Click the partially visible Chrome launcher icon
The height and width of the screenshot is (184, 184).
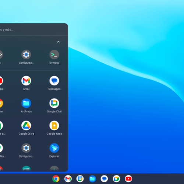point(1,103)
